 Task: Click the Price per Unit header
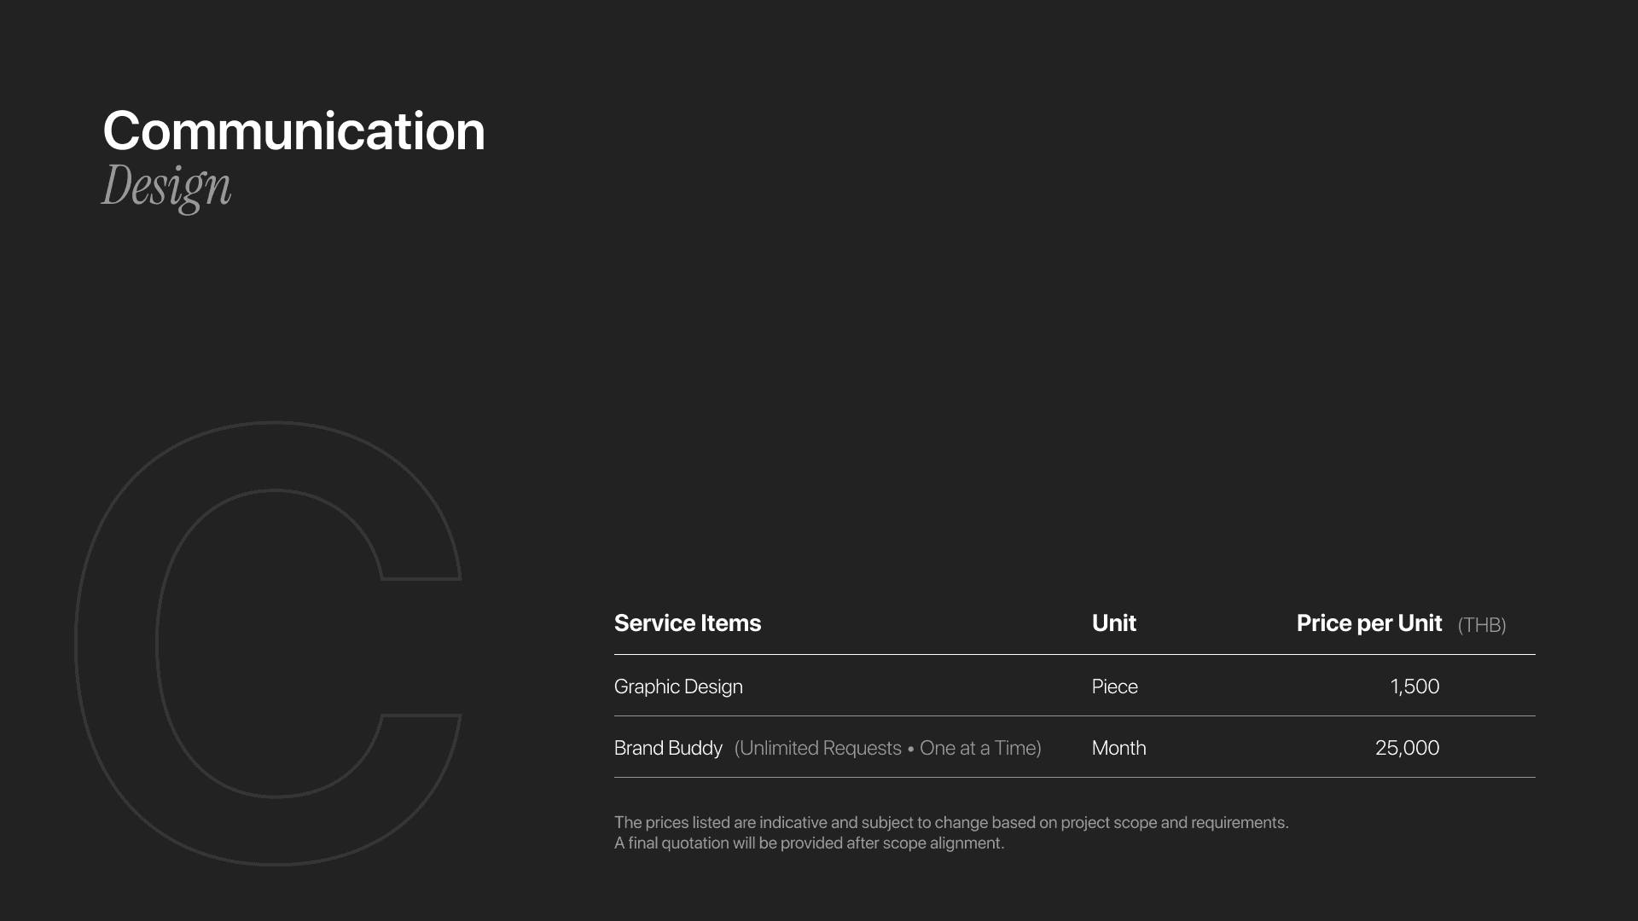tap(1368, 623)
